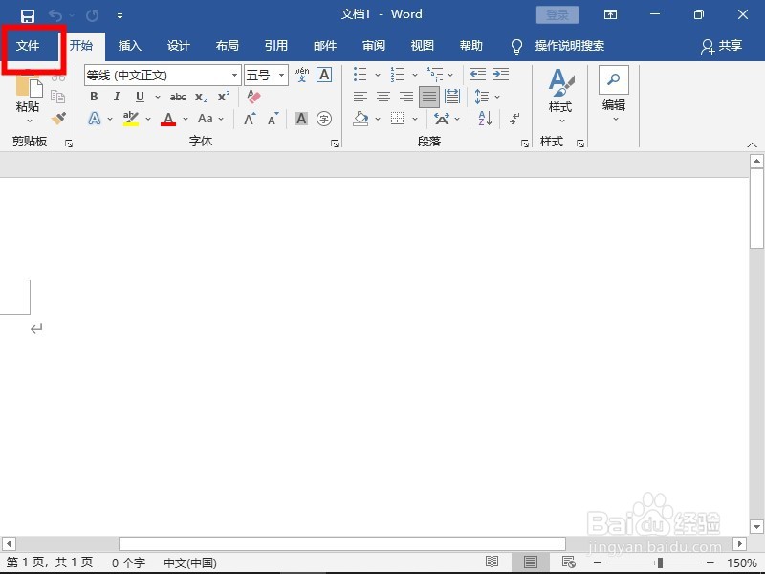Open the ribbon display options icon
This screenshot has height=574, width=765.
610,14
